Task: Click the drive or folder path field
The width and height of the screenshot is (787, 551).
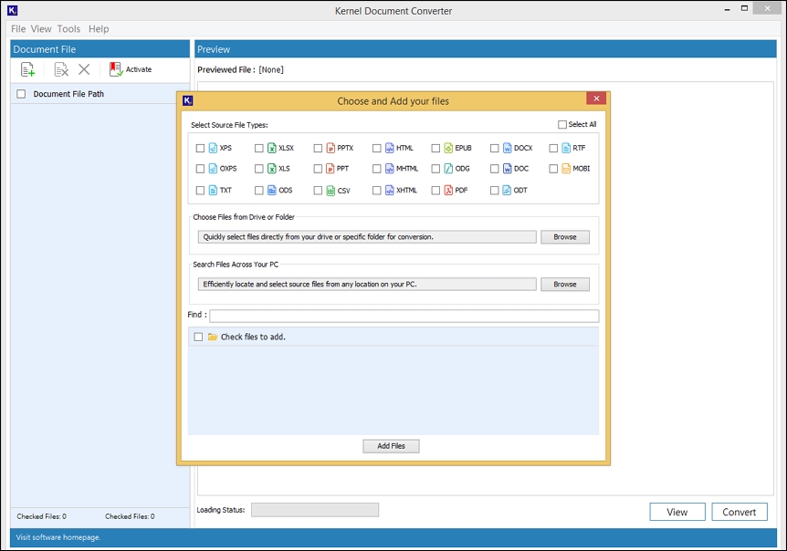Action: [x=367, y=237]
